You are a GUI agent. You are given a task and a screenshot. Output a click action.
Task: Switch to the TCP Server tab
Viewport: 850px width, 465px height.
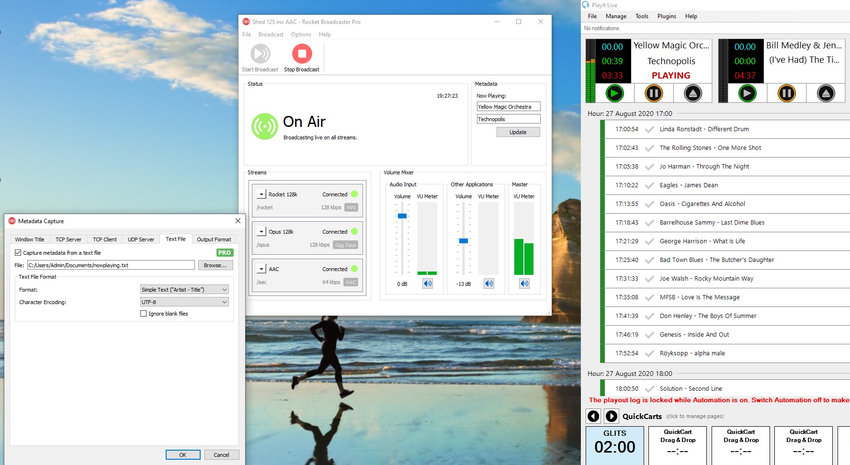(68, 239)
